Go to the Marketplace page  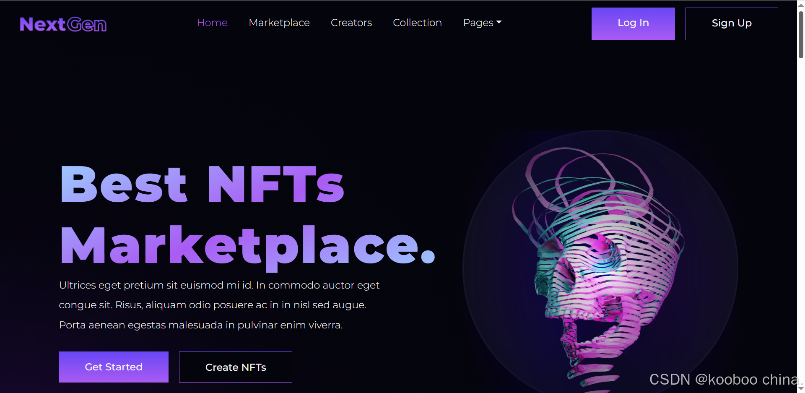[279, 23]
